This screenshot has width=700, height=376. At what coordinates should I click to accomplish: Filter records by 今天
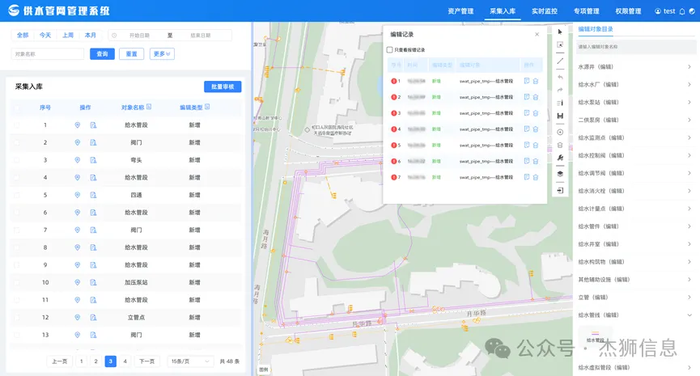click(x=45, y=36)
